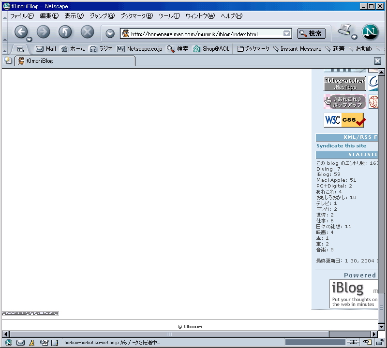Open the ファイル(F) menu
This screenshot has height=348, width=387.
click(x=22, y=16)
